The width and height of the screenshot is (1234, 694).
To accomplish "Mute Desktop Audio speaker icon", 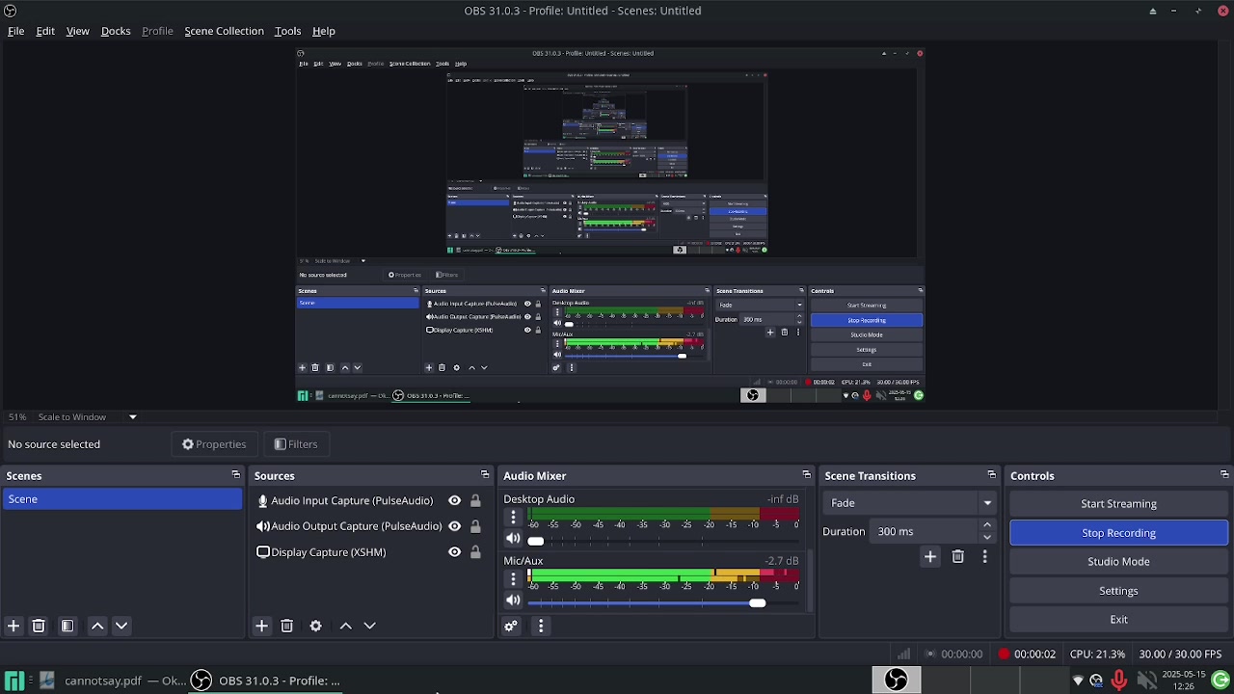I will pos(513,540).
